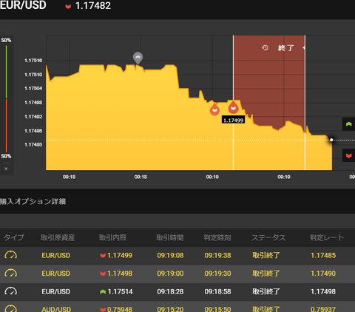Click the gauge icon in the 1.17499 row

(11, 255)
